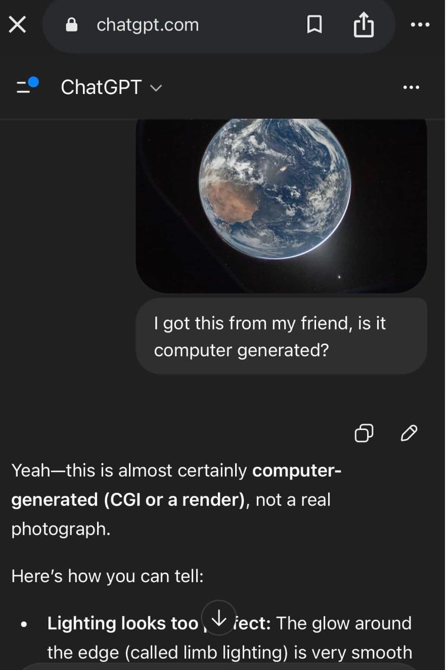Bookmark this page using the bookmark icon
This screenshot has width=447, height=670.
tap(315, 25)
